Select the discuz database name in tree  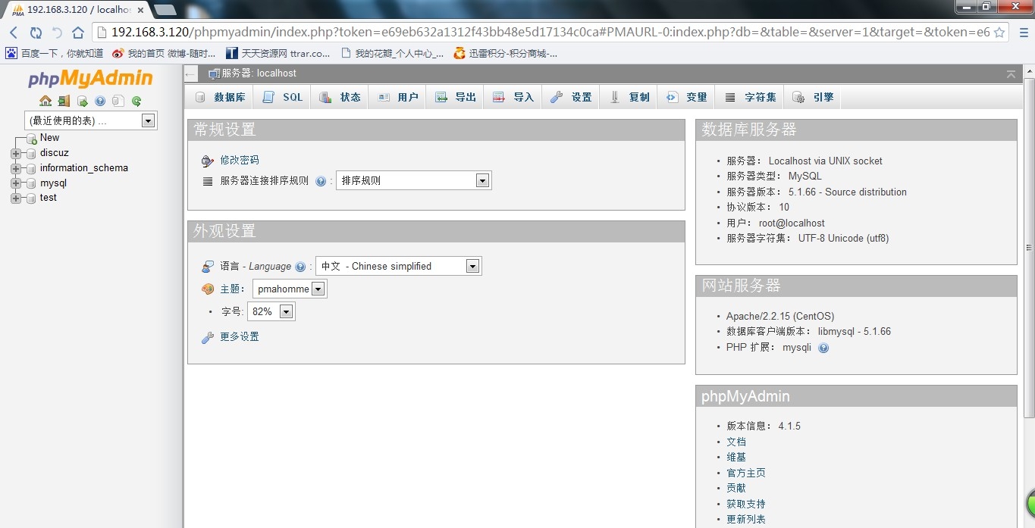55,153
